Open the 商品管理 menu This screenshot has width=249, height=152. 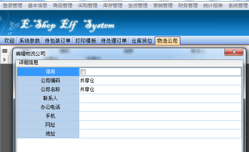coord(63,6)
